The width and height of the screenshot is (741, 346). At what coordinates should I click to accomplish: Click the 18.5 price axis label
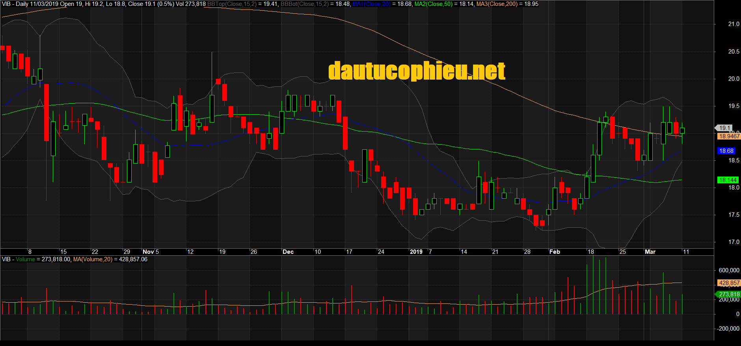734,160
